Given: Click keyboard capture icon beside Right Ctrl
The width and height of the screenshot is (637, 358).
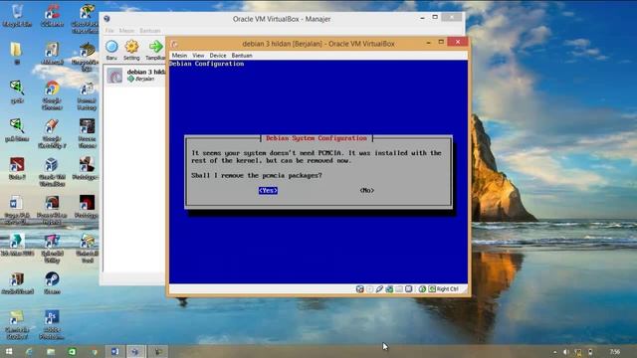Looking at the screenshot, I should pos(432,289).
